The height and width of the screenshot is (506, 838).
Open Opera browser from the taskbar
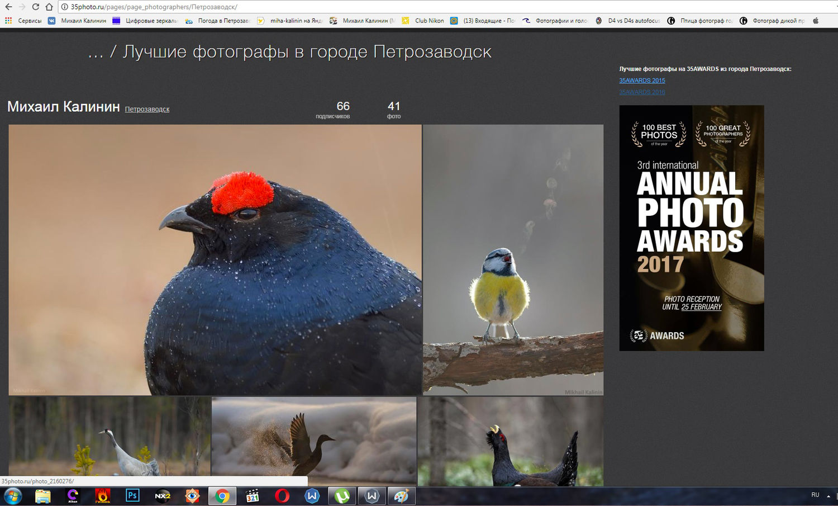(x=282, y=495)
